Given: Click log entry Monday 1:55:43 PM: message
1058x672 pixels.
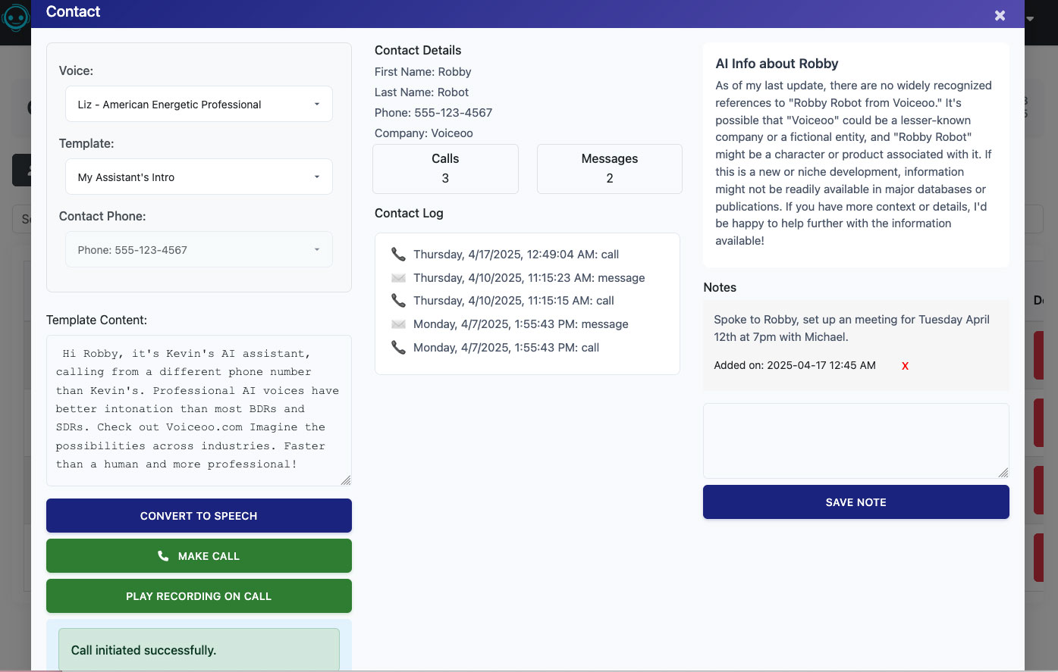Looking at the screenshot, I should (x=520, y=324).
